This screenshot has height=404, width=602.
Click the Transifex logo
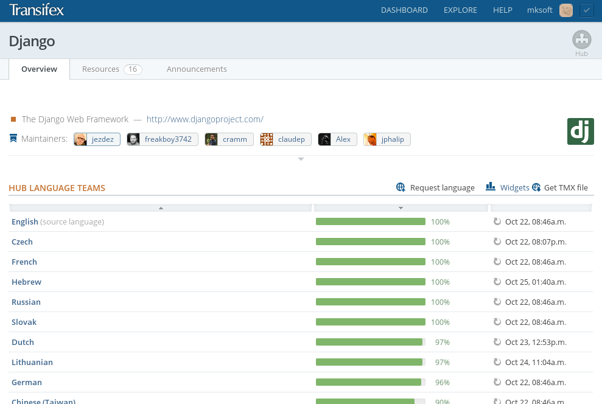[37, 10]
